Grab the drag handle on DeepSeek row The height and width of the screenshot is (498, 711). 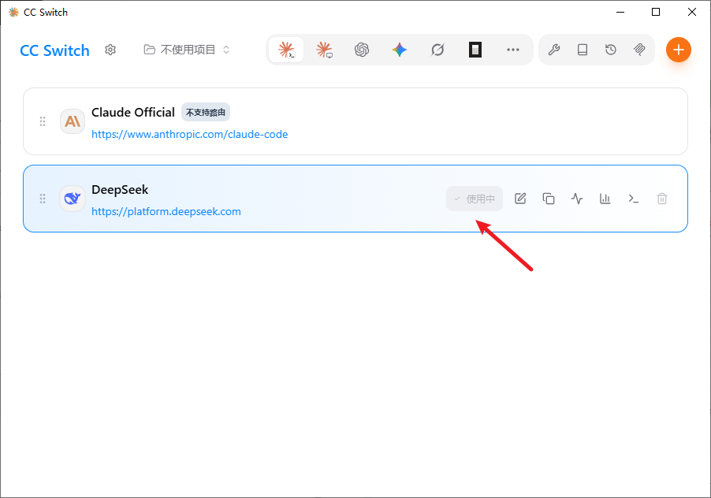pyautogui.click(x=43, y=199)
